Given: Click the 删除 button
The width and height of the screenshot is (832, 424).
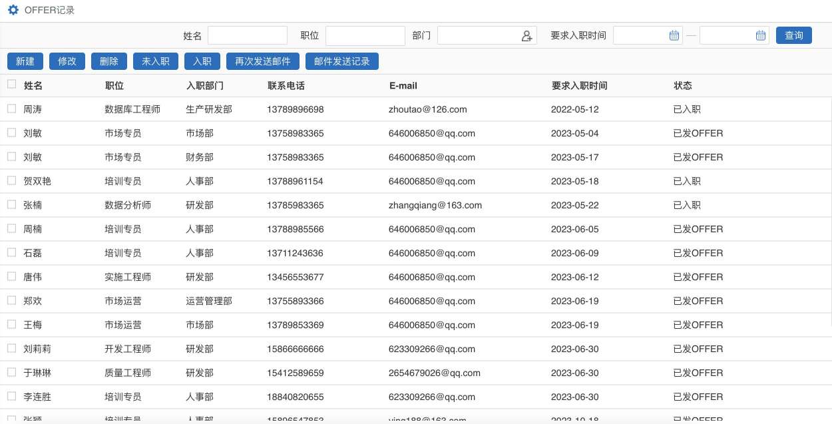Looking at the screenshot, I should [x=108, y=61].
